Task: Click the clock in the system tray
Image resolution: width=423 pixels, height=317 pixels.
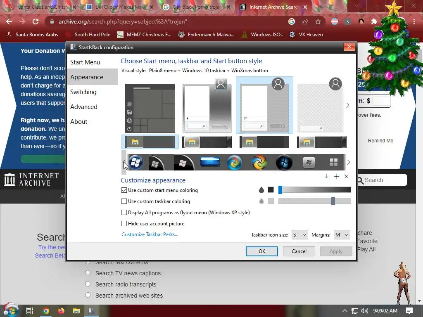Action: [385, 311]
